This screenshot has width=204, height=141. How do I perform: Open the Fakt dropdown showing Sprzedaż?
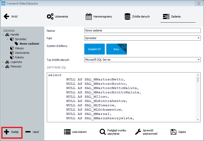click(x=142, y=38)
